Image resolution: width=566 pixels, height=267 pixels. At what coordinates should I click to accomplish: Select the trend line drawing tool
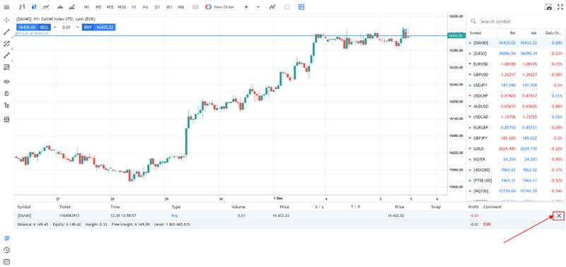click(x=6, y=32)
